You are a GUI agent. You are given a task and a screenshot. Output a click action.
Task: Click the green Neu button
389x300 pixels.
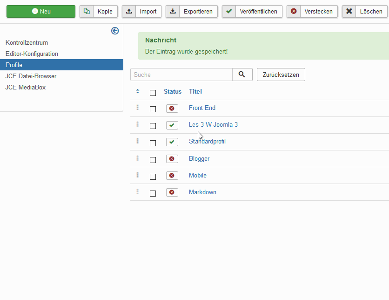[41, 12]
